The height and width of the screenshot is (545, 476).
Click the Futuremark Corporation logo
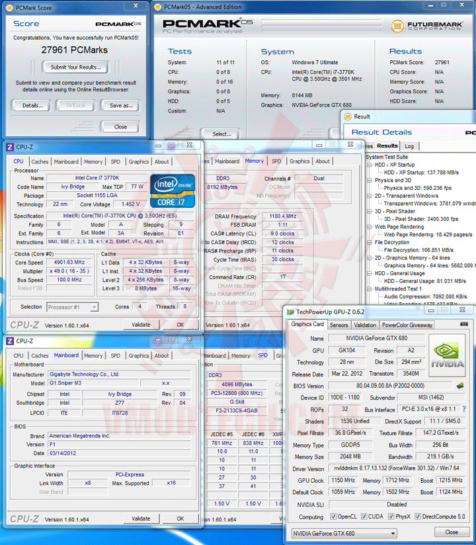[427, 26]
